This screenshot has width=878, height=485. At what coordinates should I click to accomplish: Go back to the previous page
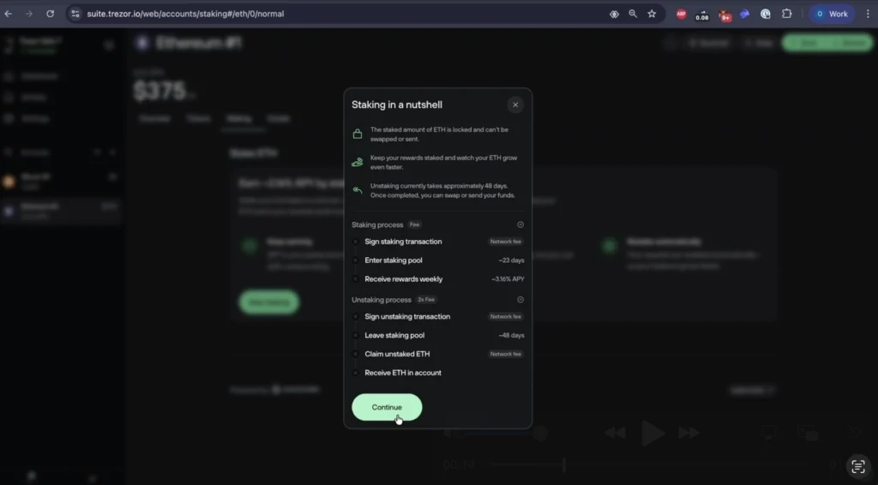(x=9, y=14)
